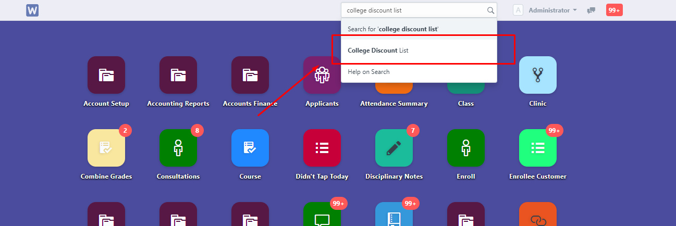This screenshot has width=676, height=226.
Task: Open the orange link icon in bottom row
Action: coord(538,214)
